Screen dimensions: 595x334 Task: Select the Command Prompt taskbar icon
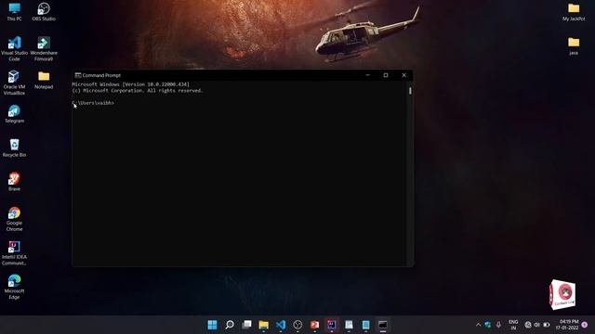382,325
